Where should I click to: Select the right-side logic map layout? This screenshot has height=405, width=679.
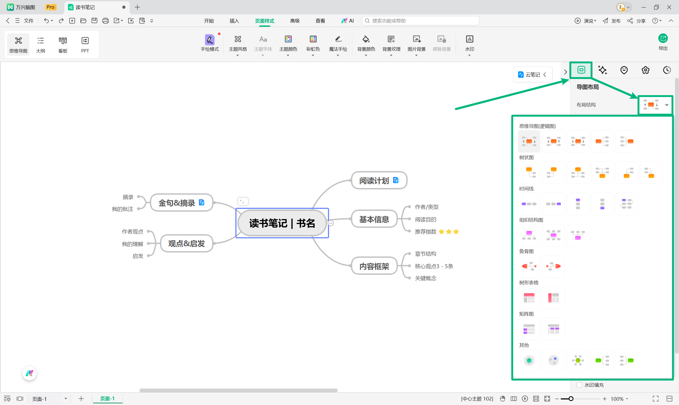(x=602, y=141)
